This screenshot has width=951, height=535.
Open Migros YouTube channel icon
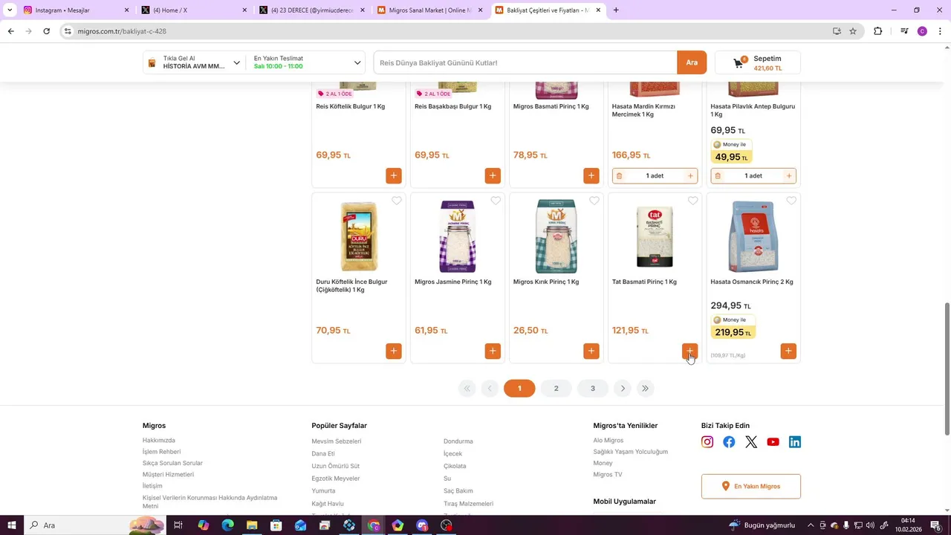[x=773, y=442]
